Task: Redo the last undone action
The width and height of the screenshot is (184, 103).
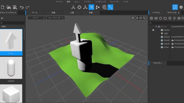Action: [27, 7]
